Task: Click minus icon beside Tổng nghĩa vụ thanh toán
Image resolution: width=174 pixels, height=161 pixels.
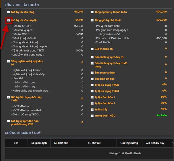Action: [92, 12]
